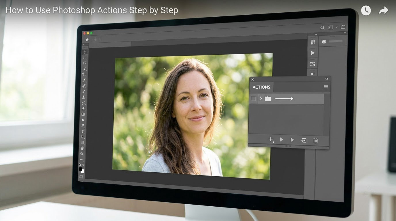Image resolution: width=396 pixels, height=221 pixels.
Task: Select the Move tool in the toolbar
Action: [x=85, y=52]
